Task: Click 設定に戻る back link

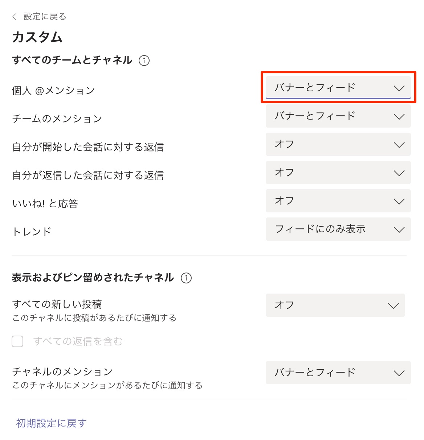Action: [x=45, y=17]
